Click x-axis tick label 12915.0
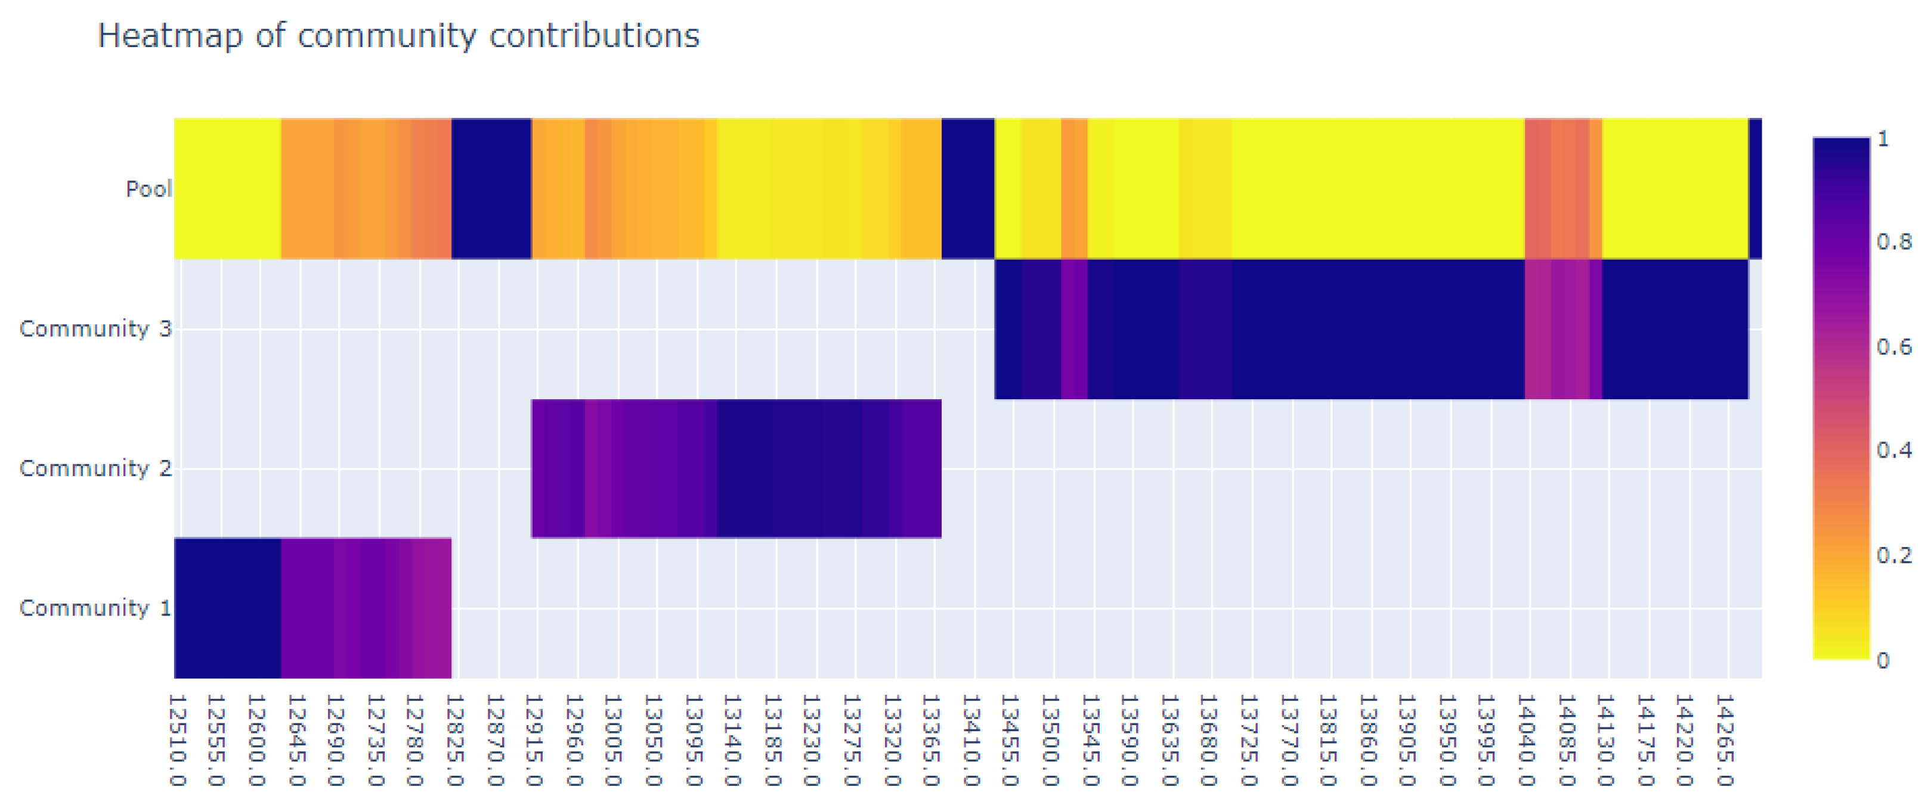 point(534,740)
